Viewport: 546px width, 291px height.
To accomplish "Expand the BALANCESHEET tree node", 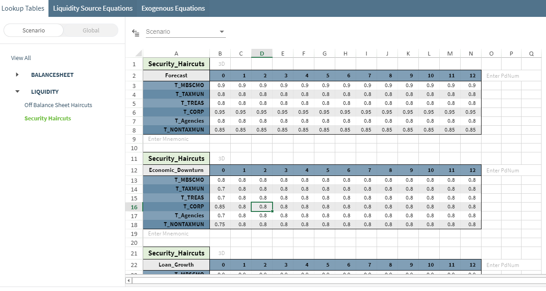I will point(17,75).
